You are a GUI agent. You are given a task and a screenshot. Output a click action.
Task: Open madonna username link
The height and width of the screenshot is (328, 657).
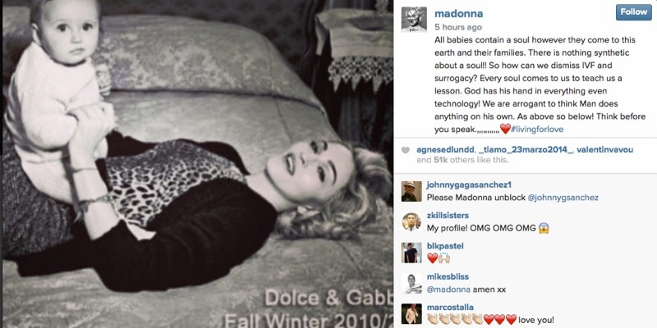[x=458, y=13]
